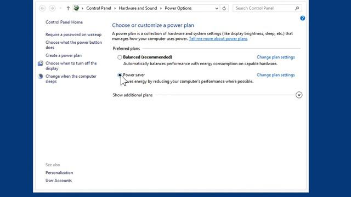Expand Show additional plans chevron

click(x=299, y=95)
